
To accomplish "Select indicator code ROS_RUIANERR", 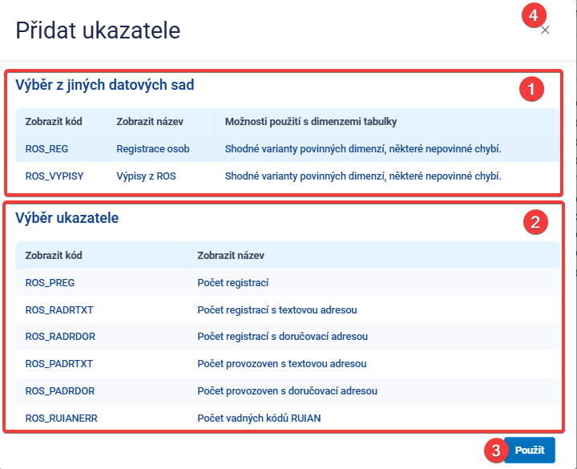I will click(62, 418).
